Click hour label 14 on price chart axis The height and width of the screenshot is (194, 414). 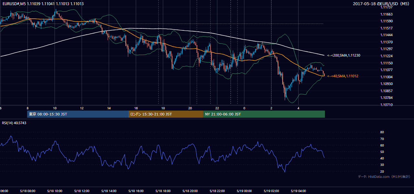(109, 108)
